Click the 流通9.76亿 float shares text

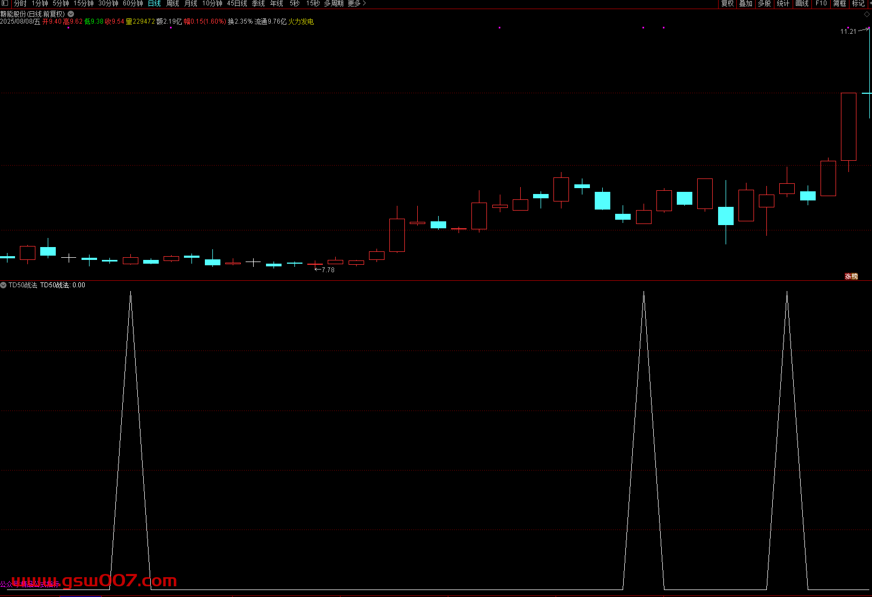[271, 22]
